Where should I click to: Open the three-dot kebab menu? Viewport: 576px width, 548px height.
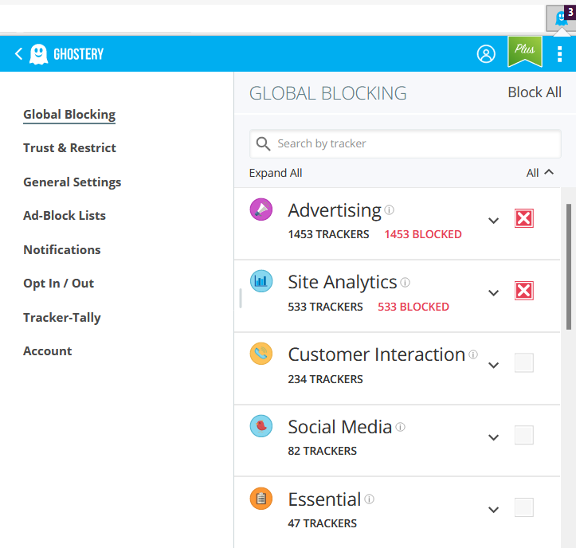tap(559, 54)
